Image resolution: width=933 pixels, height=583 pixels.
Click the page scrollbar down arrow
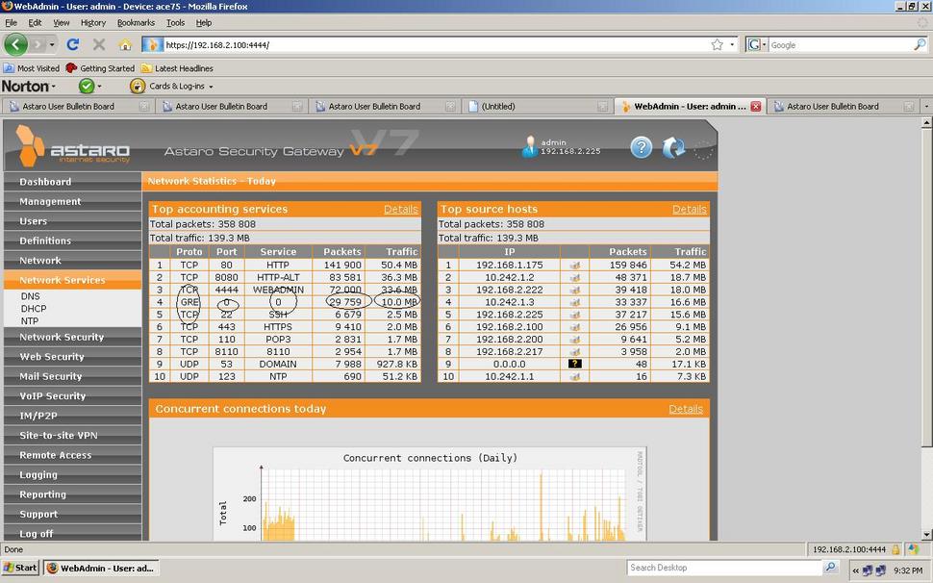pyautogui.click(x=926, y=534)
